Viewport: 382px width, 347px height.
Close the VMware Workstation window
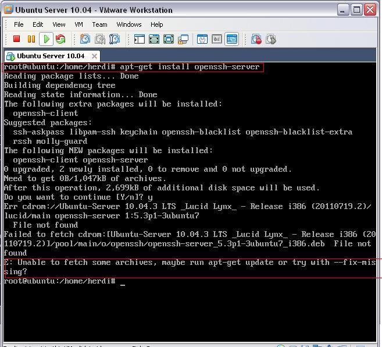coord(370,10)
